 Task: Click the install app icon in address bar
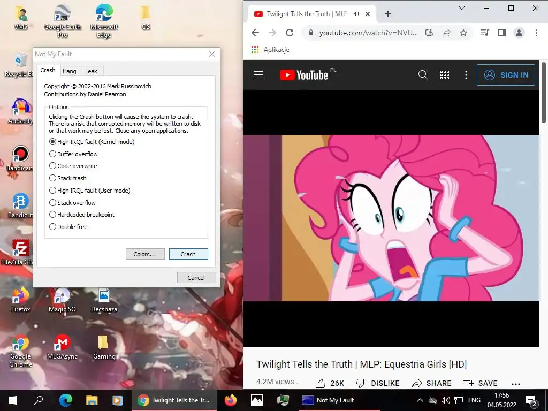click(x=429, y=33)
